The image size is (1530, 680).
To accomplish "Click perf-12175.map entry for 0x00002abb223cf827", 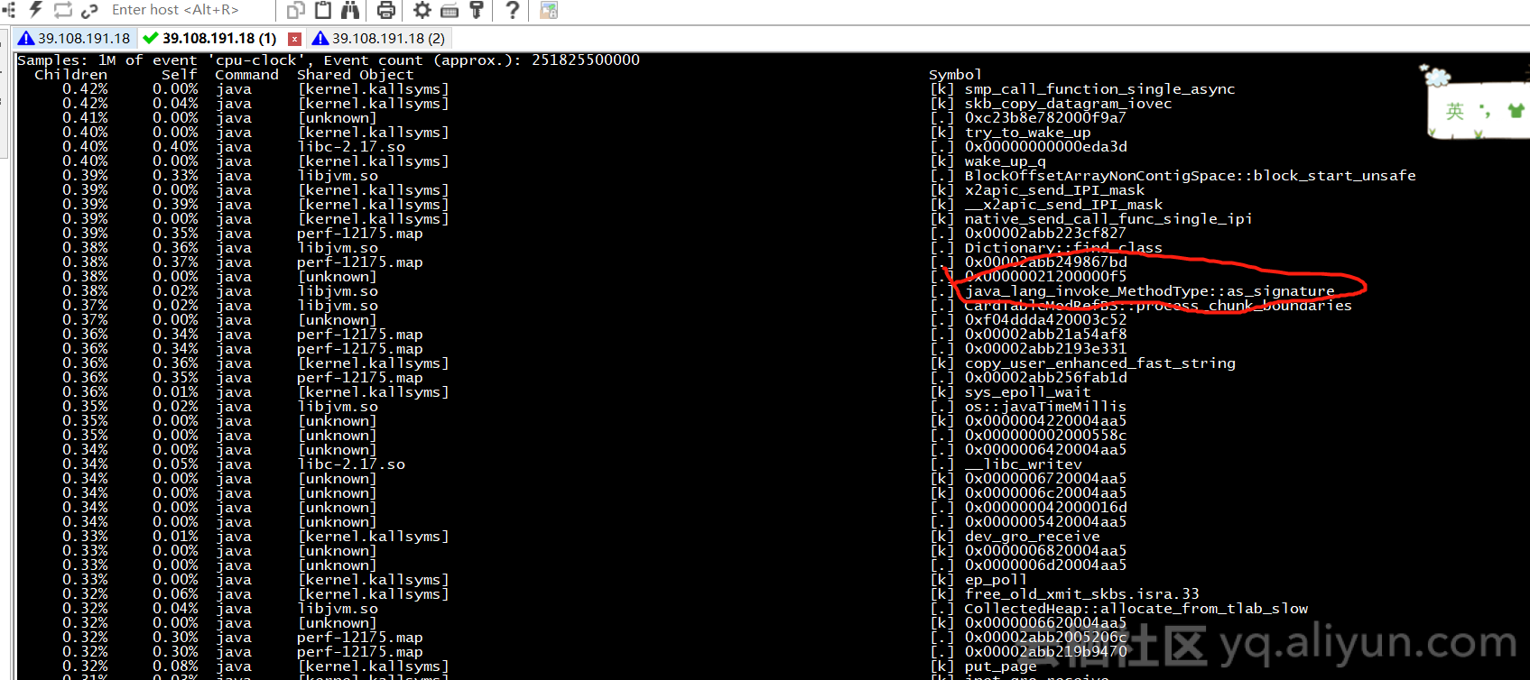I will (x=359, y=234).
